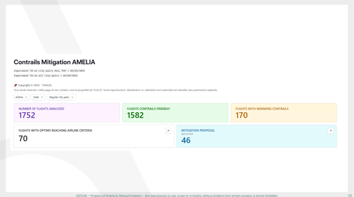This screenshot has width=354, height=197.
Task: Click the 46 mitigation proposal value
Action: pos(186,140)
